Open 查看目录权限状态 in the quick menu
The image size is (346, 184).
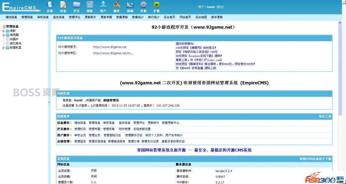pos(173,141)
